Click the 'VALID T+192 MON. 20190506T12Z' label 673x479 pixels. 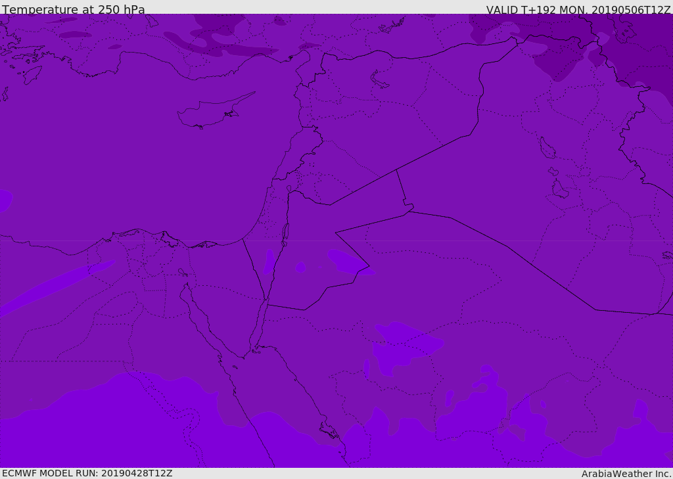pos(578,9)
